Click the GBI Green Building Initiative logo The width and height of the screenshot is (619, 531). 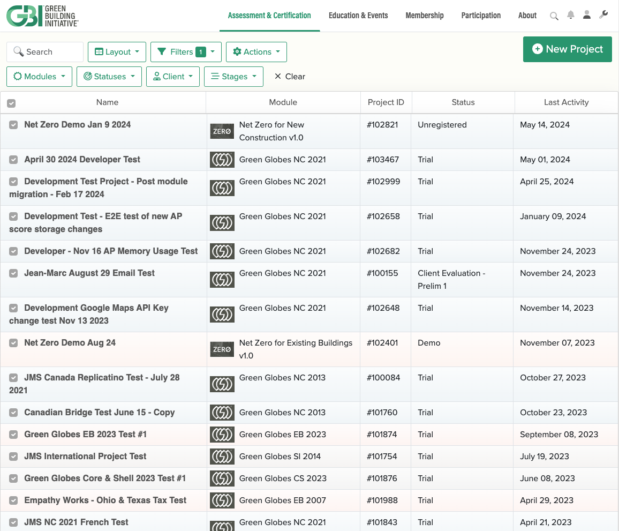(x=42, y=16)
